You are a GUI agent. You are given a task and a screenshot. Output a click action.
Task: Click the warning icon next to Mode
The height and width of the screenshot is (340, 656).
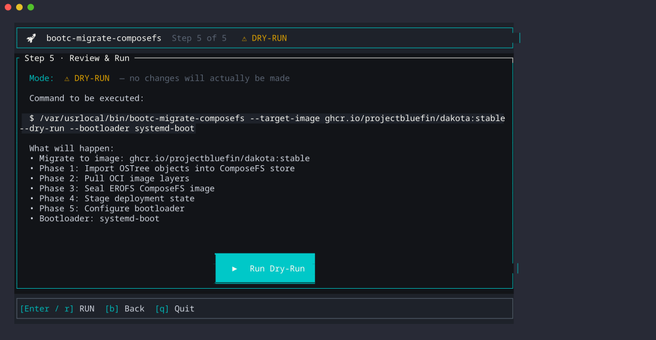coord(67,79)
